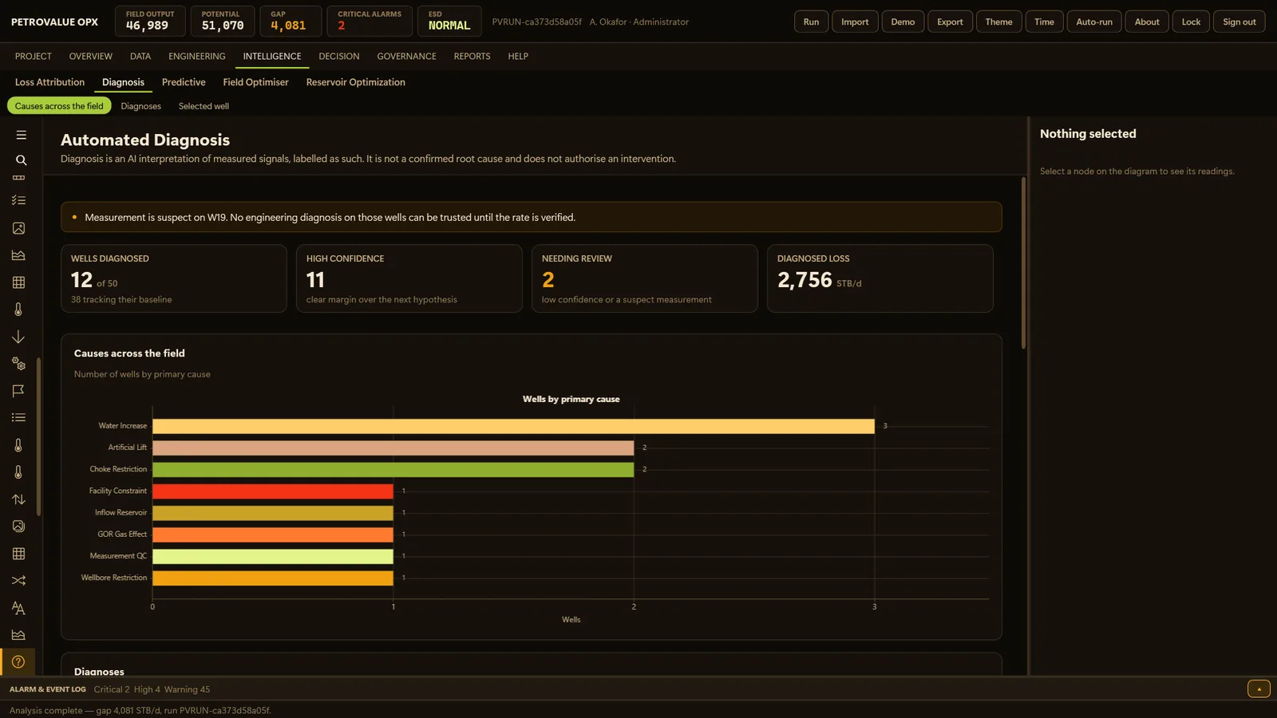Switch to the DECISION tab
This screenshot has height=718, width=1277.
[x=339, y=57]
